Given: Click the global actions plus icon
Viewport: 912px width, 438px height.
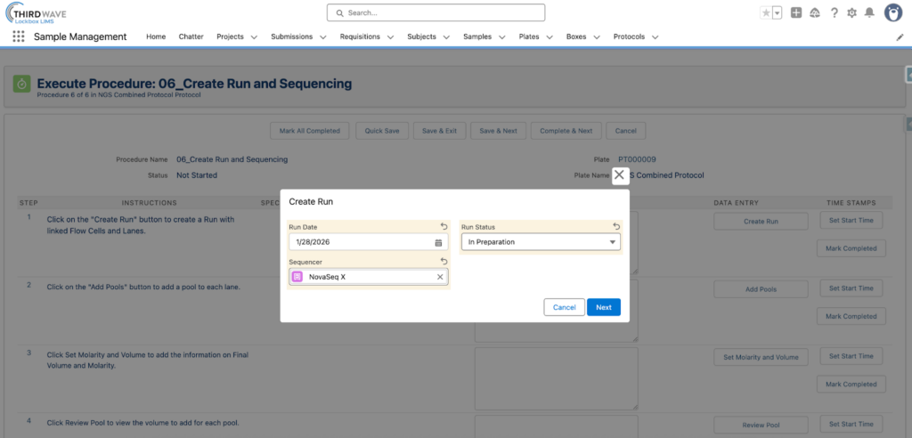Looking at the screenshot, I should [796, 12].
